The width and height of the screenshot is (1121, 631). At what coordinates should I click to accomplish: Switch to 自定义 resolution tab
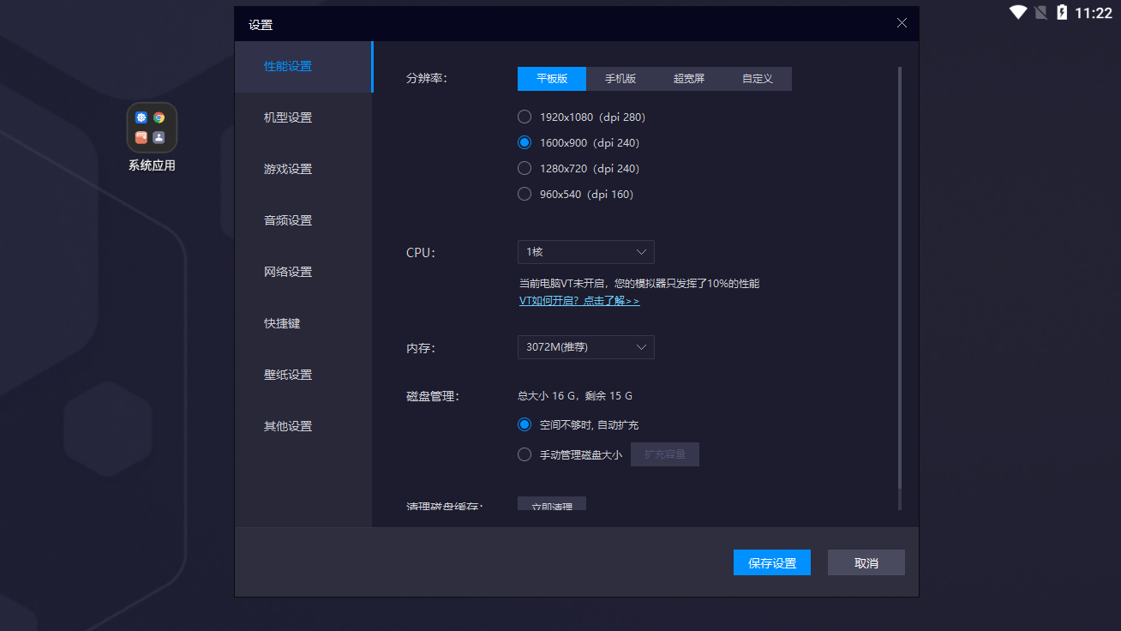pyautogui.click(x=758, y=79)
